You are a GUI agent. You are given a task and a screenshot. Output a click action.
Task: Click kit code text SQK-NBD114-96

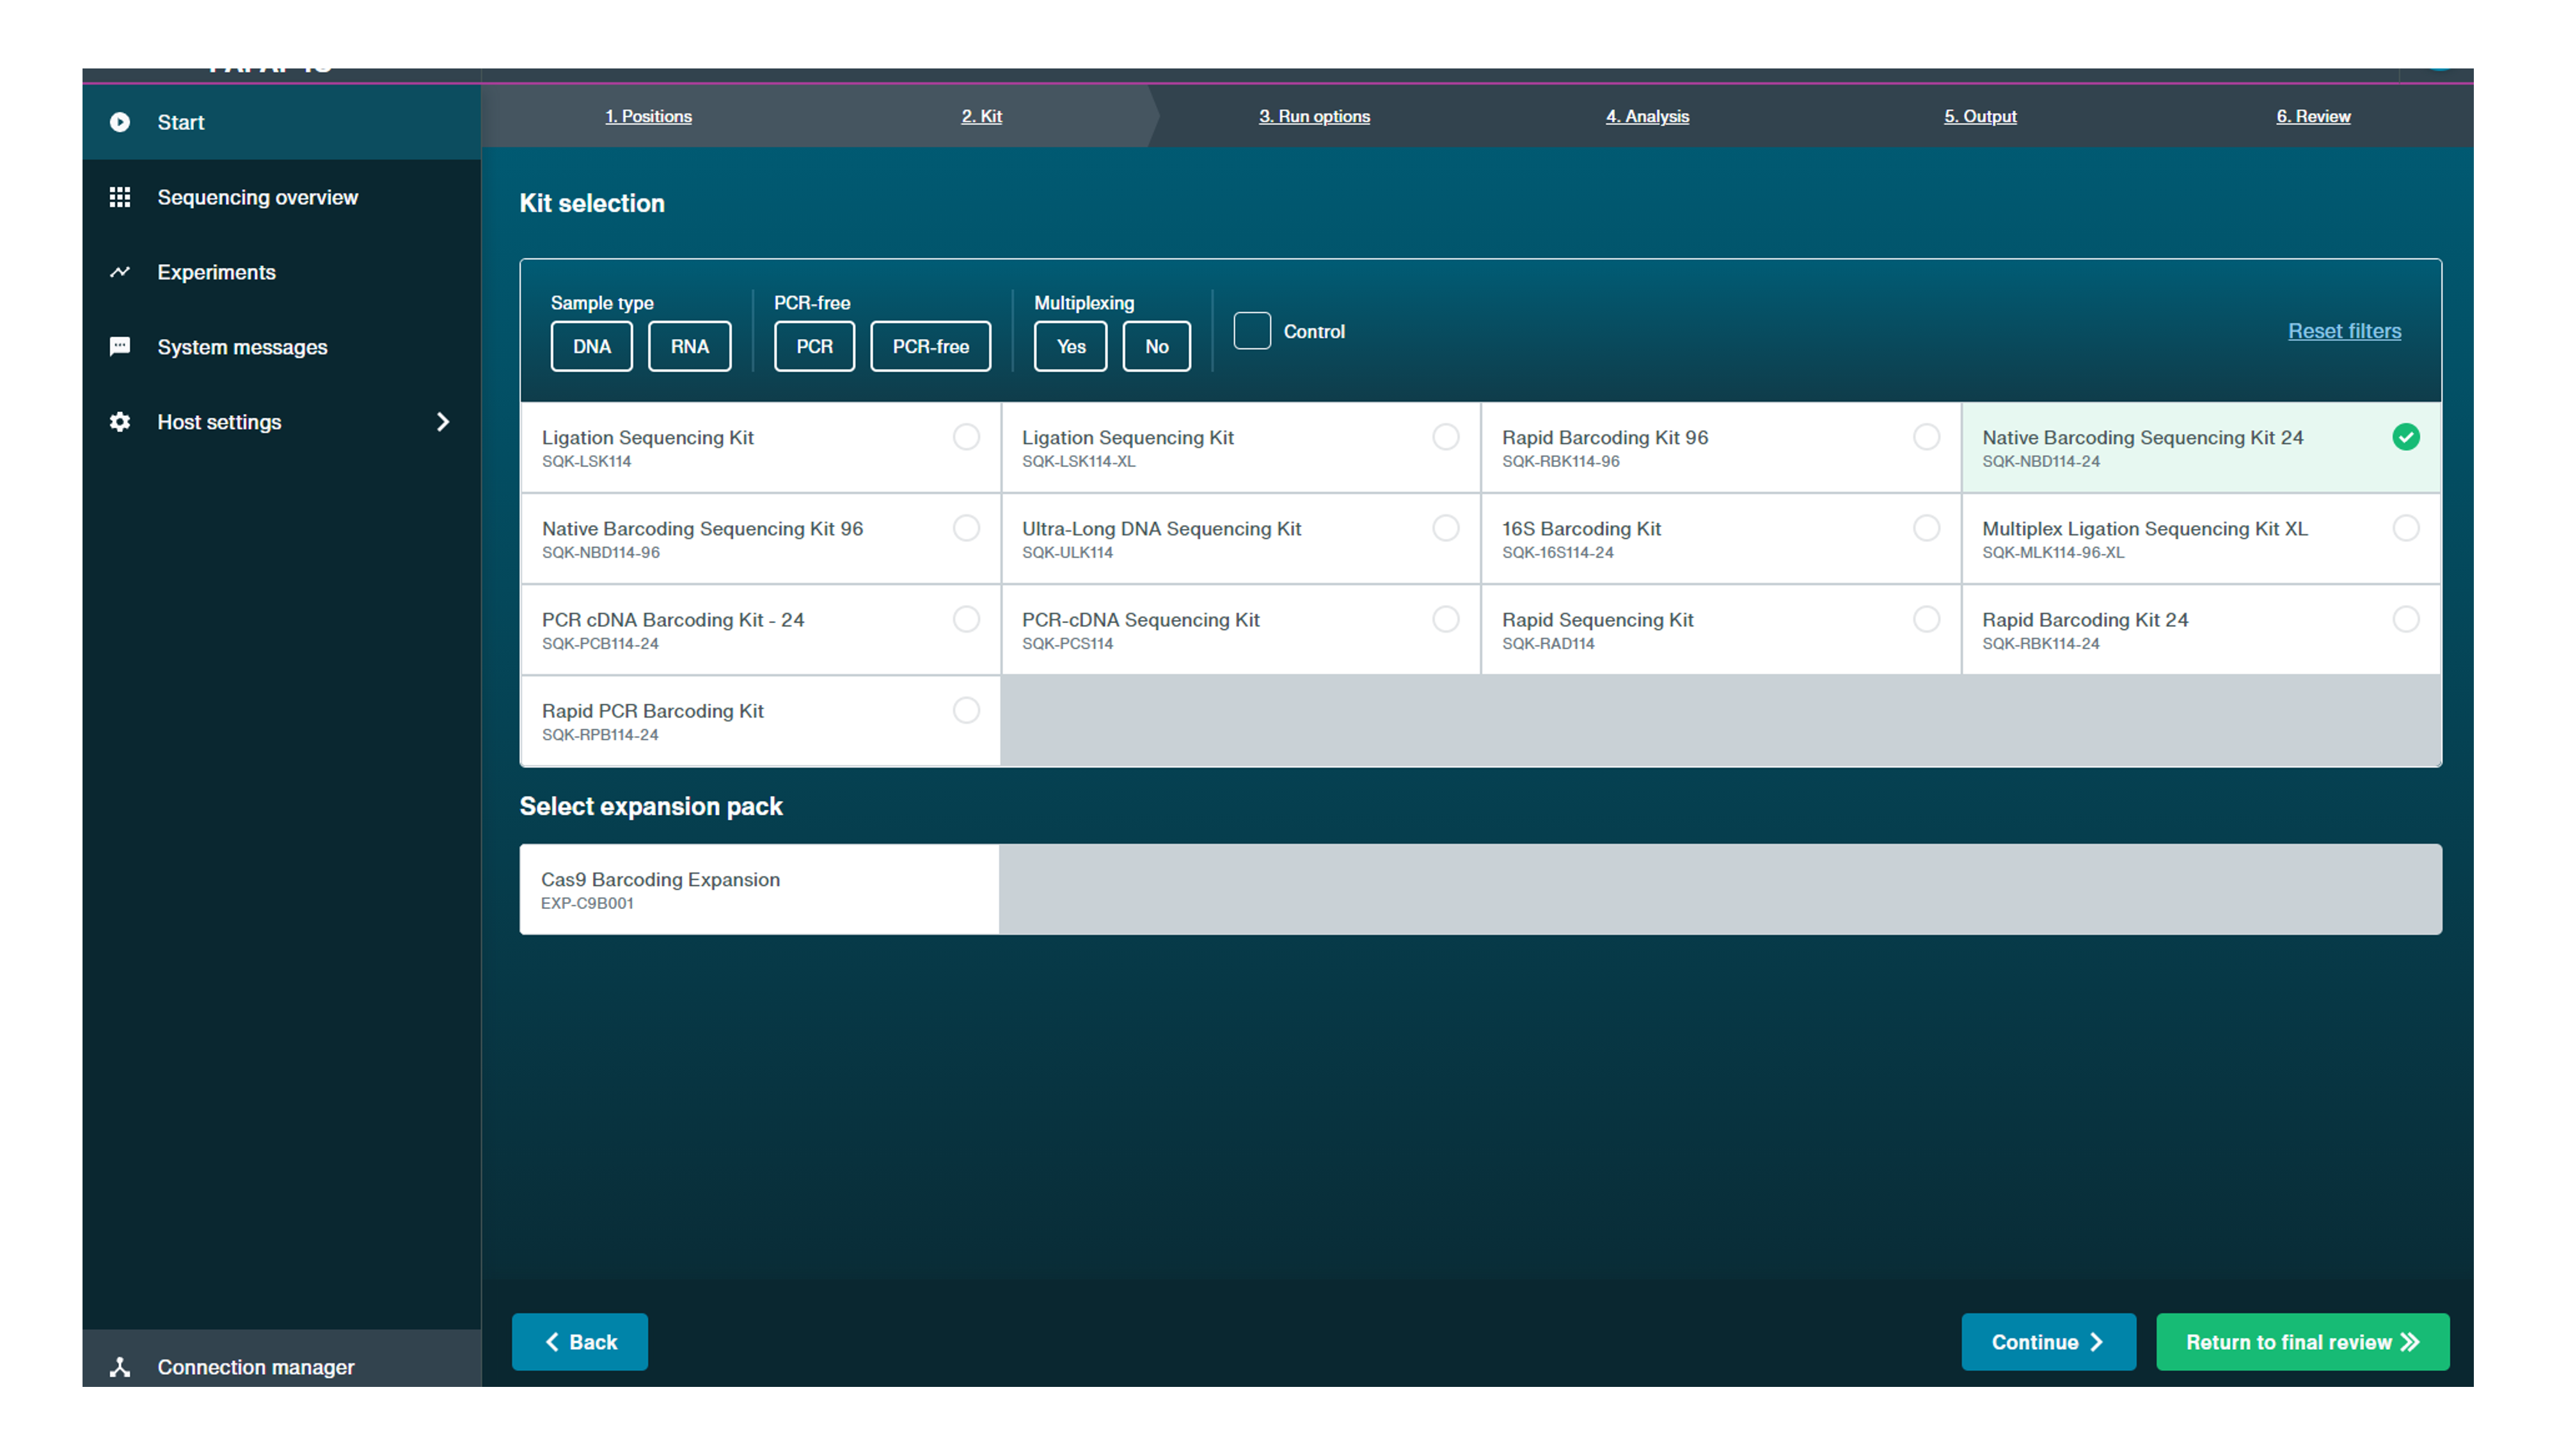click(601, 553)
